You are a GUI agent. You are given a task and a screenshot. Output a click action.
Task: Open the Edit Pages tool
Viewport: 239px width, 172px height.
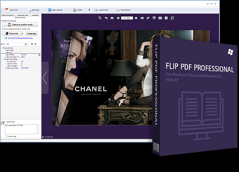point(34,10)
